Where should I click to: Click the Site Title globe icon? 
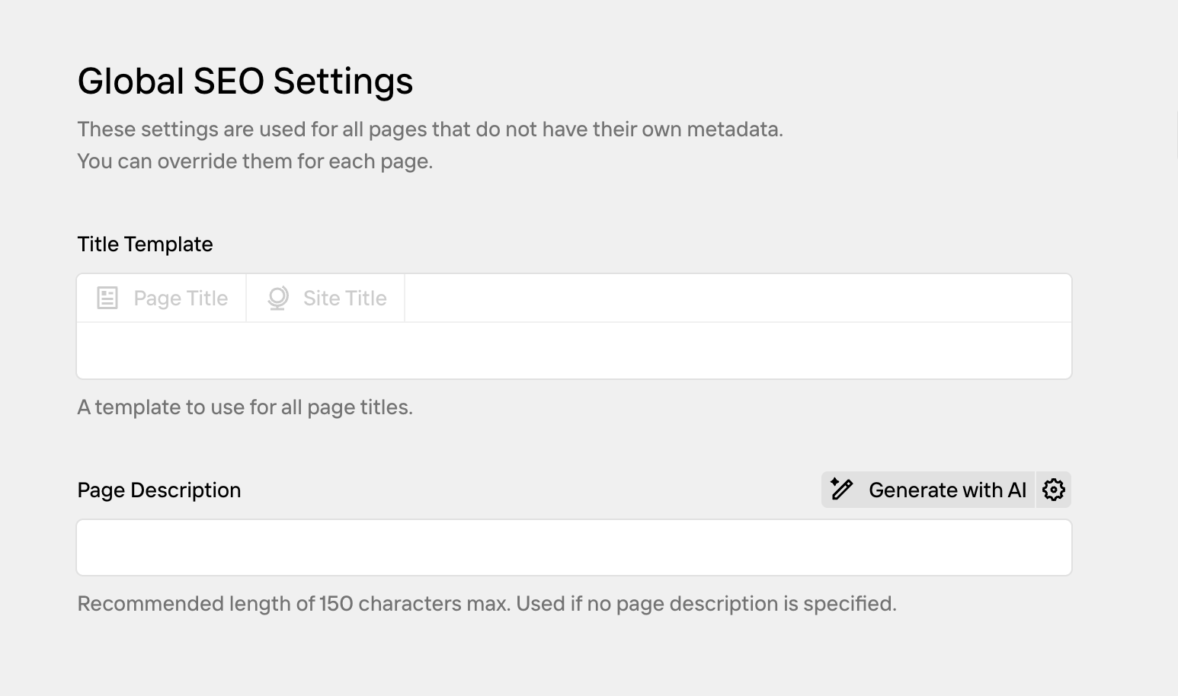(x=278, y=298)
